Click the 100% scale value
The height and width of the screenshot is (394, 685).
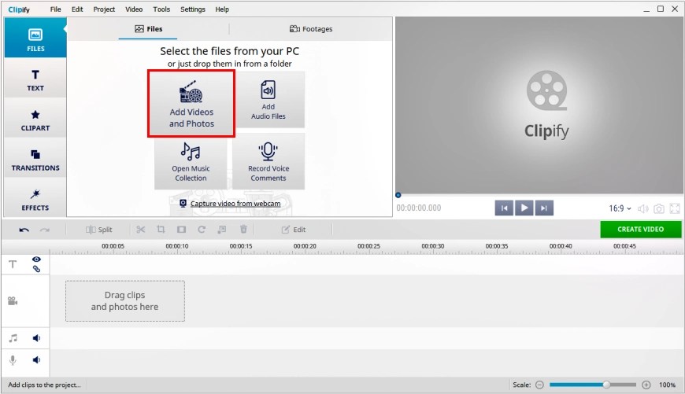[x=667, y=385]
